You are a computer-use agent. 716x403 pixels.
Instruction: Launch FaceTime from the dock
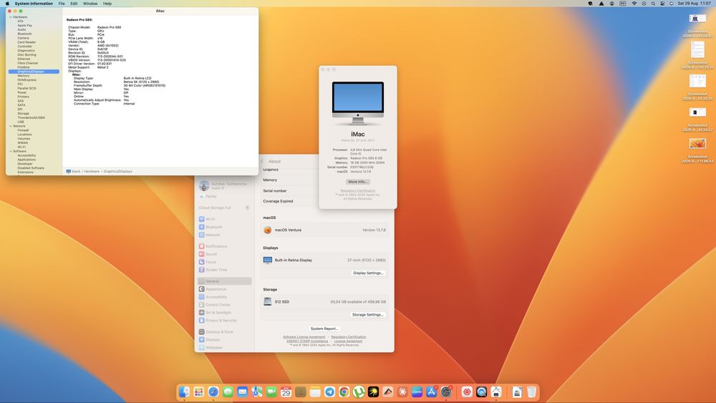[271, 392]
